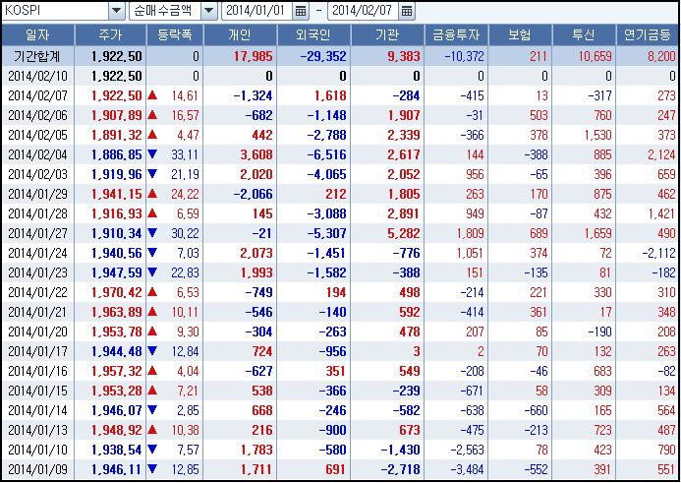Select the 2014/01/29 date cell
The image size is (681, 483).
37,195
